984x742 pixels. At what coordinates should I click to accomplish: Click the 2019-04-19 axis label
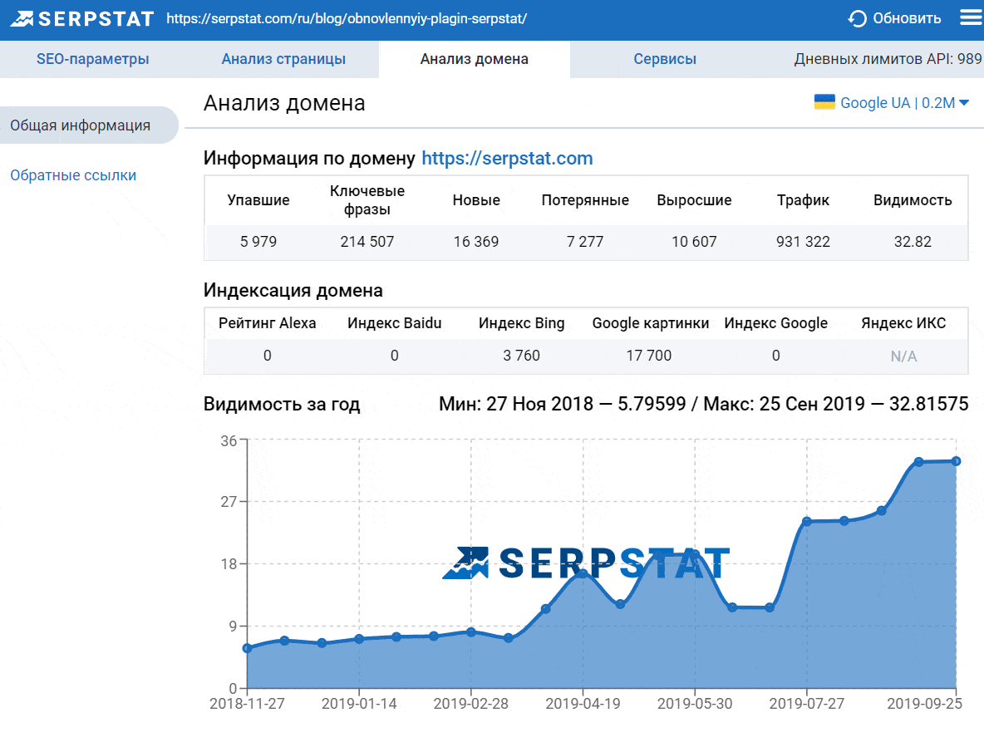[583, 704]
